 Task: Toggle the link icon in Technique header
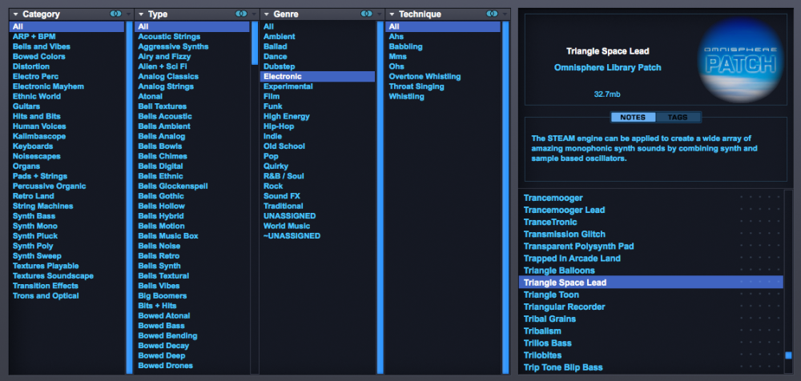coord(493,14)
